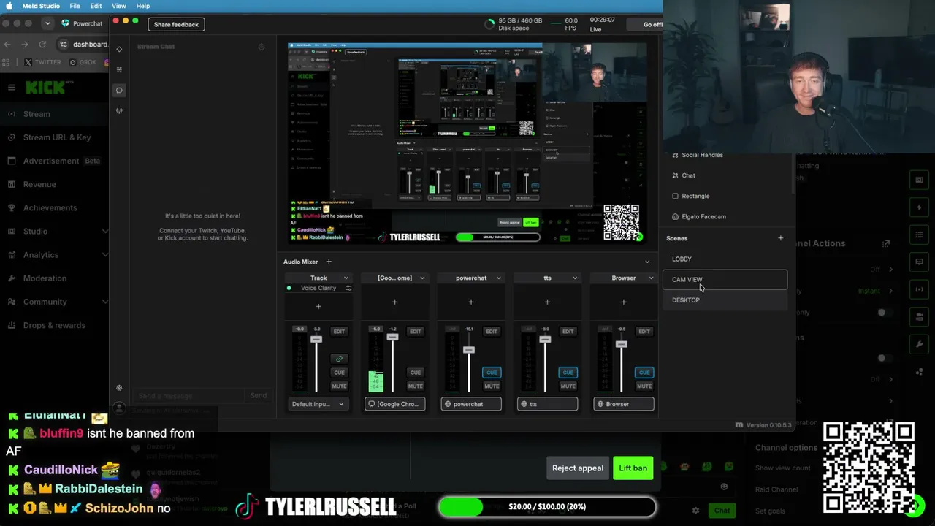Open the File menu
The width and height of the screenshot is (935, 526).
tap(75, 6)
